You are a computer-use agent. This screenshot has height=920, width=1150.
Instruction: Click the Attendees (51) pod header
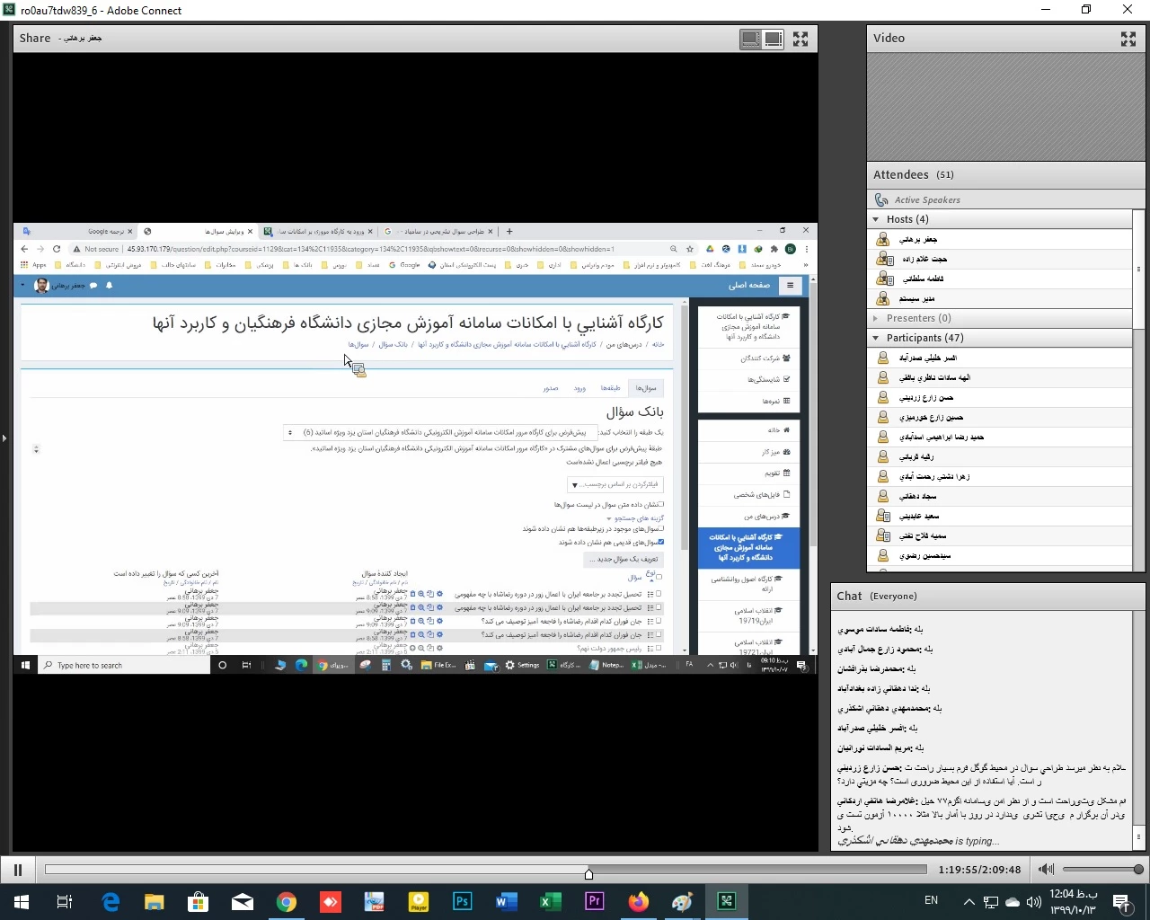(914, 174)
